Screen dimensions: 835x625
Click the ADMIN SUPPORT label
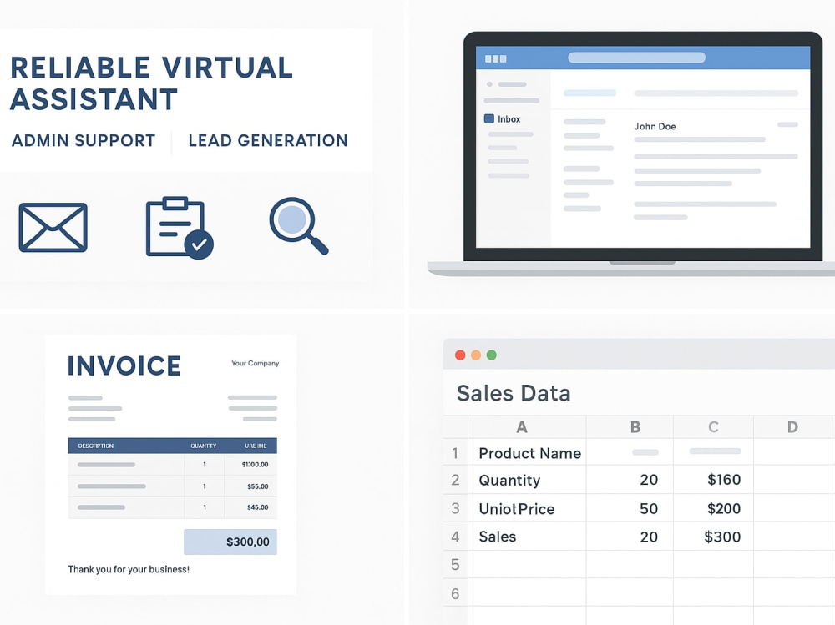pyautogui.click(x=83, y=140)
